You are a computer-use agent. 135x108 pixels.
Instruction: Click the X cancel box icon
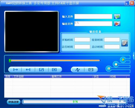(x=54, y=70)
